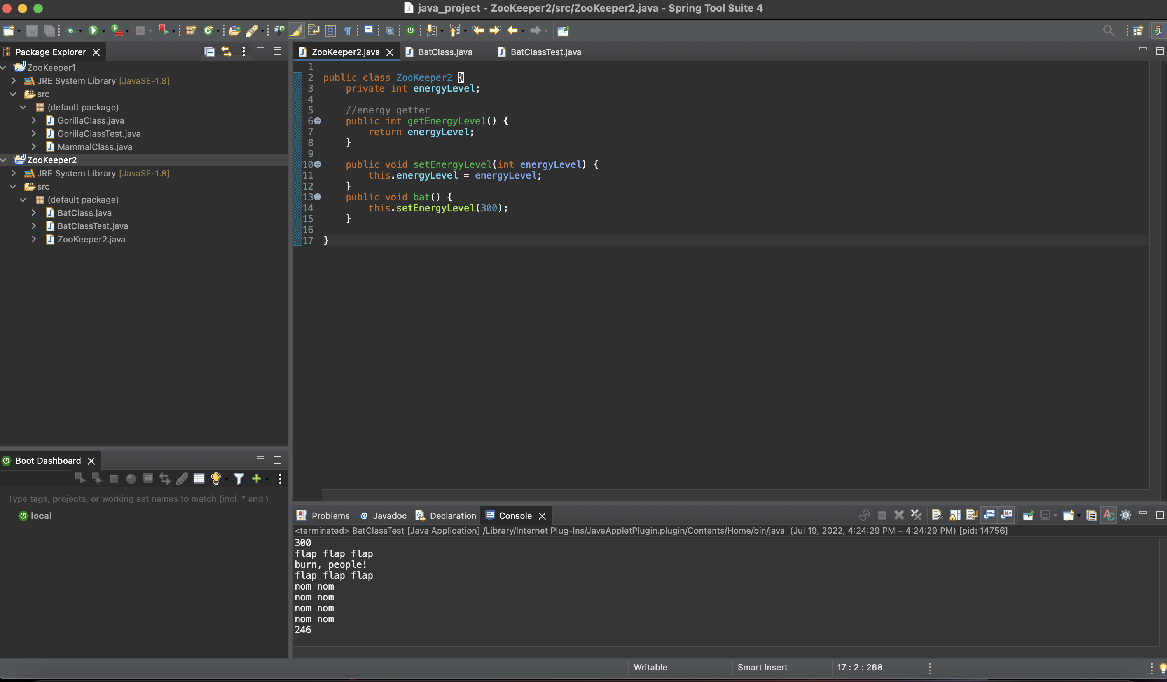
Task: Close the Console view tab
Action: [542, 516]
